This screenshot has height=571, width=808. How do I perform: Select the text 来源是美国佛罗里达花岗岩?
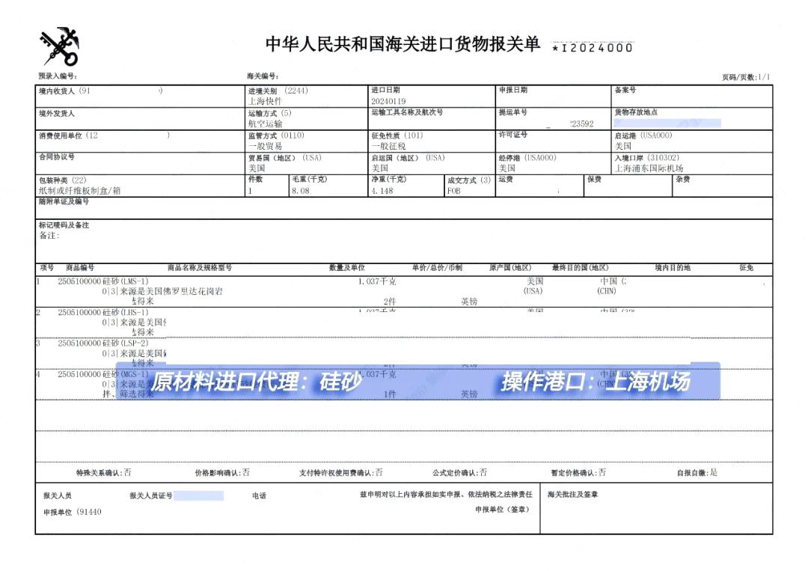click(171, 291)
